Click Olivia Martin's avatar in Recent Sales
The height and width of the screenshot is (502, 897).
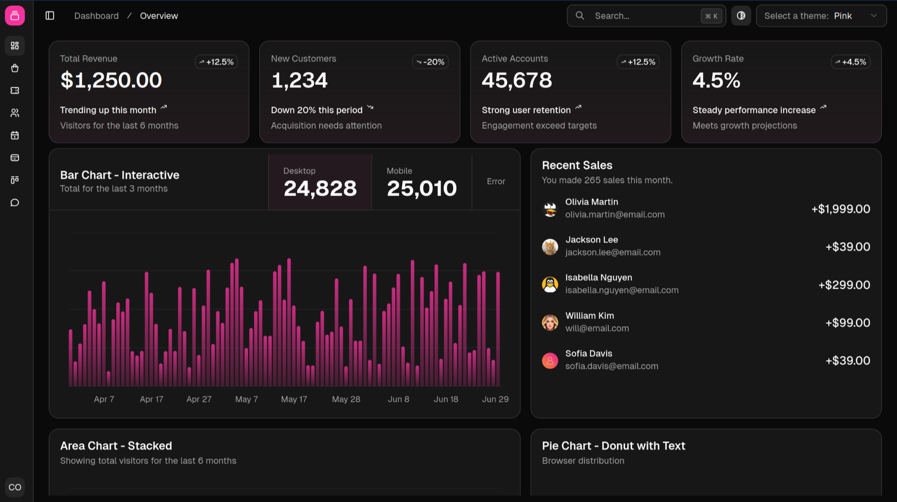550,209
